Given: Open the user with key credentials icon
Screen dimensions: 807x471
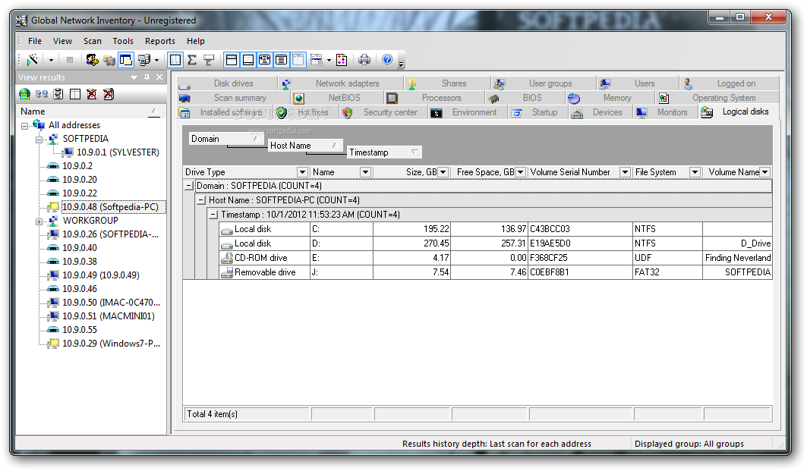Looking at the screenshot, I should (92, 60).
